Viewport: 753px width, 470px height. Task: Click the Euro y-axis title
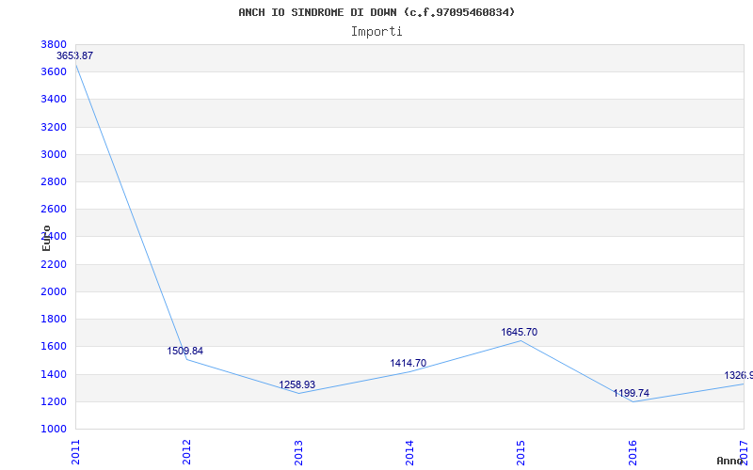[x=46, y=238]
